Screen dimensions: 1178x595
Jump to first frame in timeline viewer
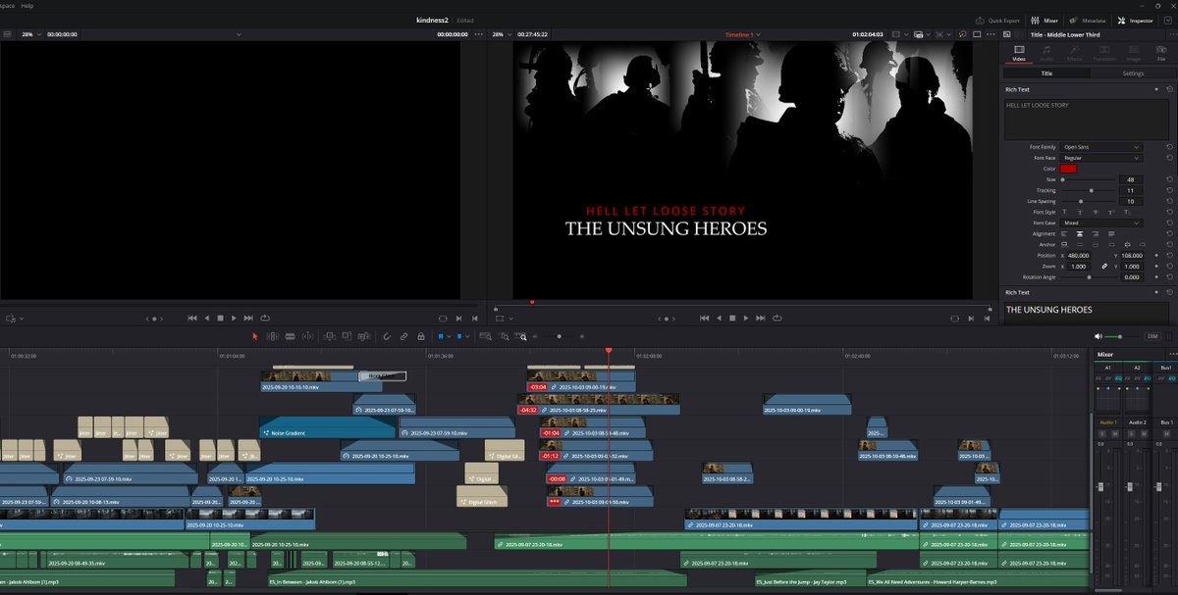pos(703,318)
